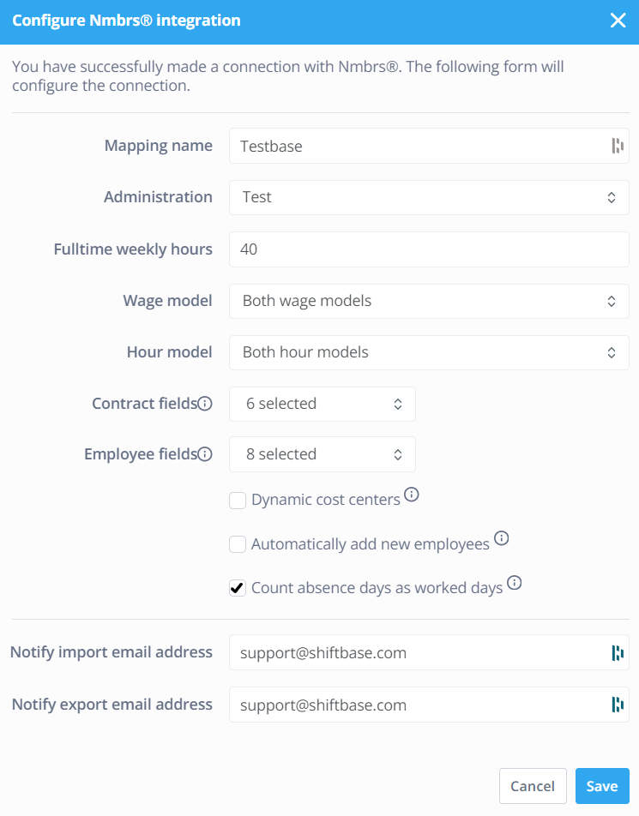Click the Fulltime weekly hours input field
The image size is (639, 816).
[x=429, y=249]
